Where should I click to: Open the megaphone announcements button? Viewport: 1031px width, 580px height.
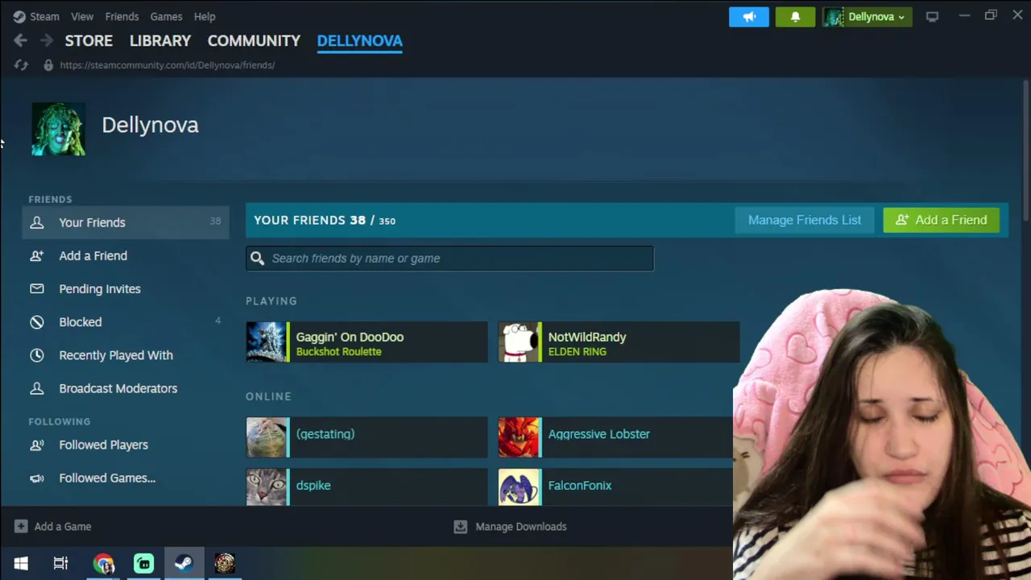(x=749, y=16)
